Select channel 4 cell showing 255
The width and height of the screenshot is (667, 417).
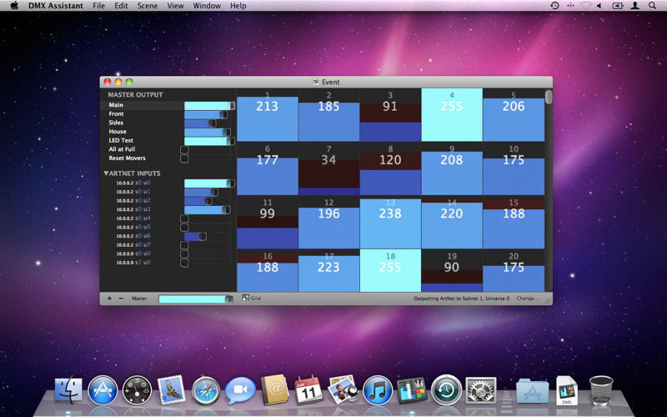[x=452, y=114]
